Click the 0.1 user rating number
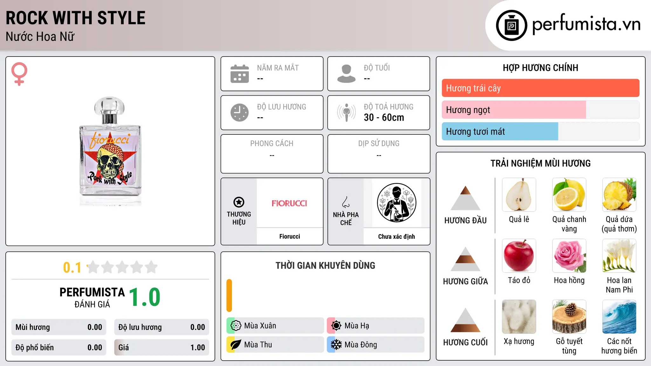 pyautogui.click(x=72, y=268)
